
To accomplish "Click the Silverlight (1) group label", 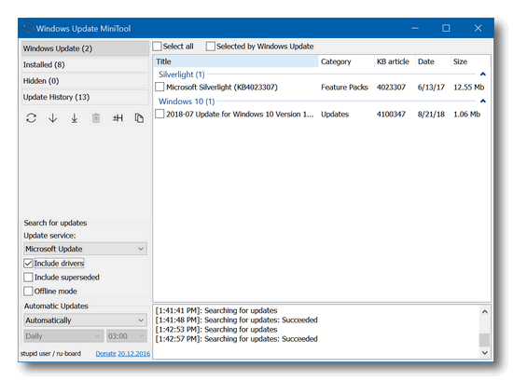I will tap(182, 75).
